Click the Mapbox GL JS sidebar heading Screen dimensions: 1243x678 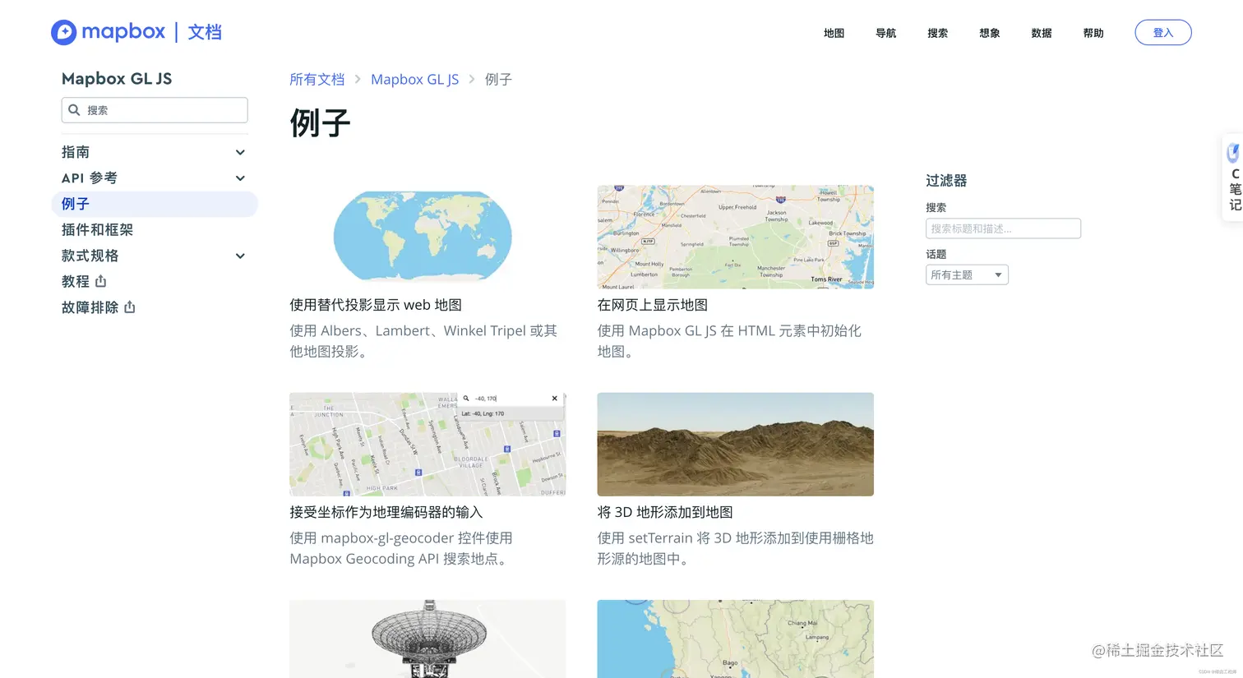117,79
